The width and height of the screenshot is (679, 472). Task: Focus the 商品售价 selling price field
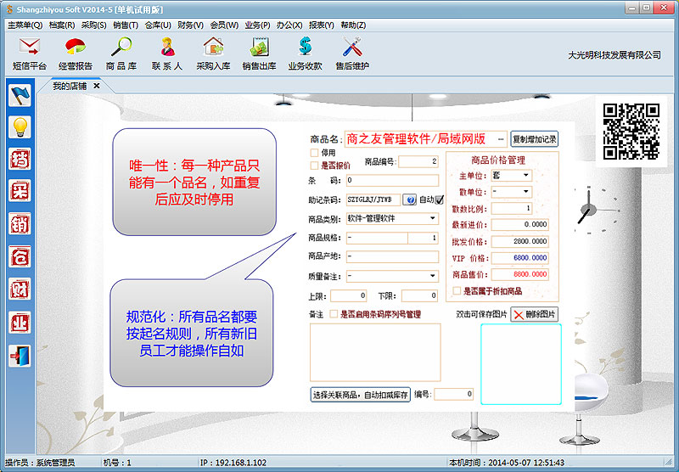tap(520, 274)
